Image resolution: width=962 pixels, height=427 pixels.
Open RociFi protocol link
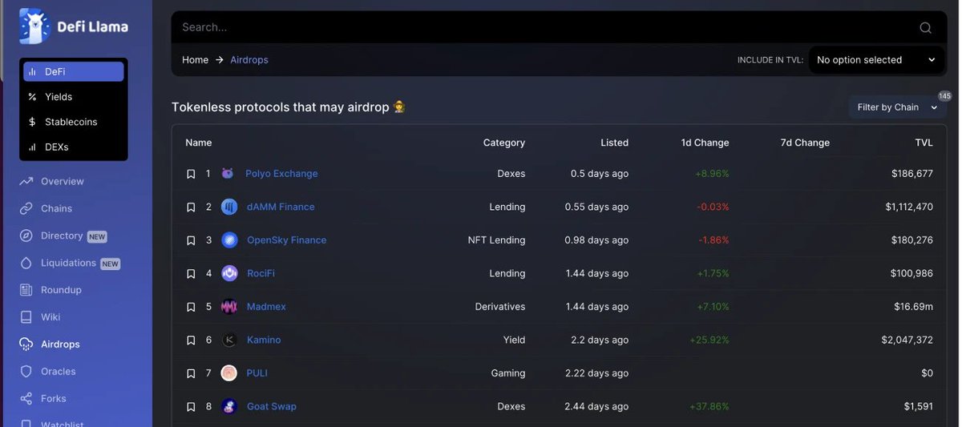coord(261,273)
